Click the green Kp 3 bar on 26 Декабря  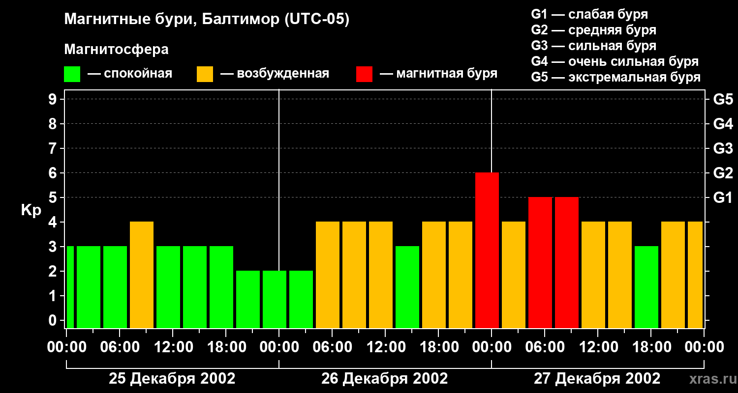[407, 287]
